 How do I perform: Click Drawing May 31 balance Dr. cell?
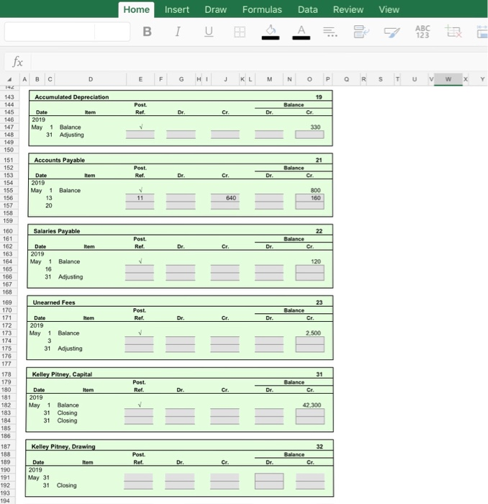click(x=269, y=477)
